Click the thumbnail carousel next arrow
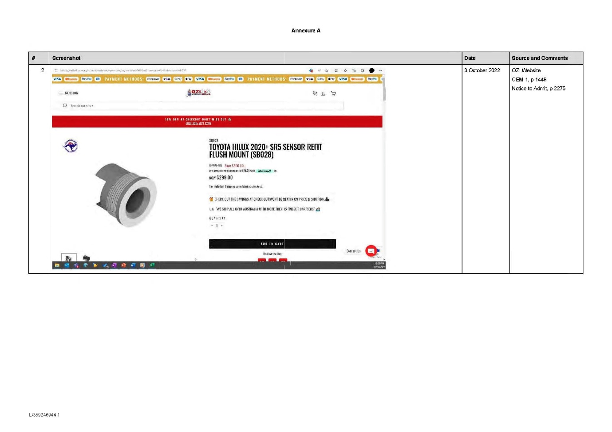This screenshot has height=432, width=612. (x=196, y=259)
